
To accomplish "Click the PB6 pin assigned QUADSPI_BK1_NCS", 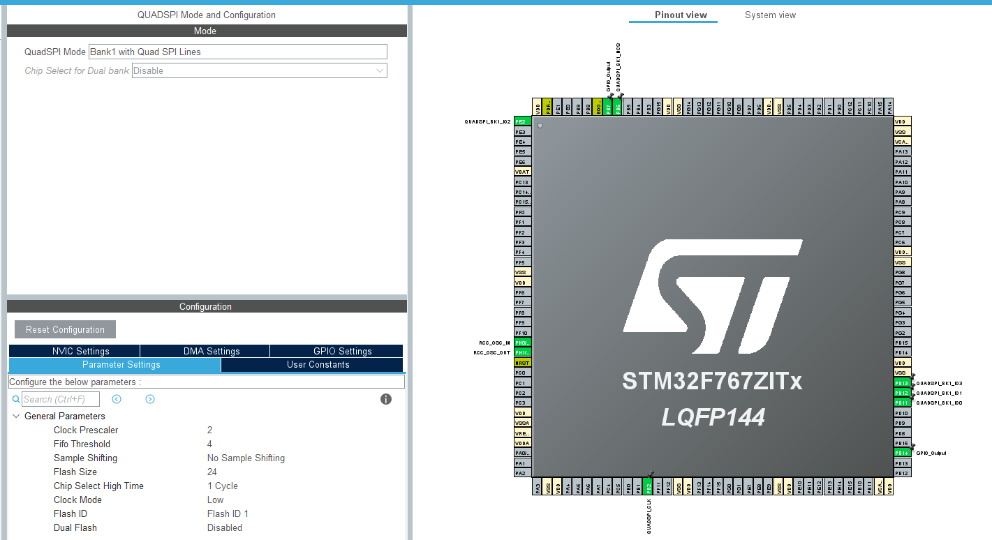I will coord(616,108).
